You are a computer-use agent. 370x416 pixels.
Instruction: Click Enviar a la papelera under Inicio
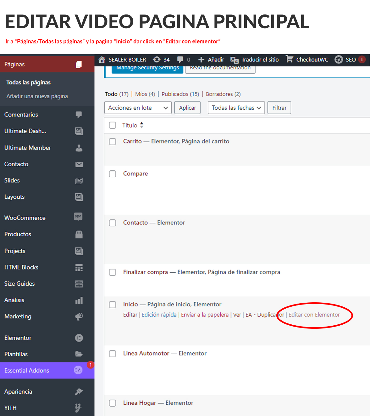(205, 315)
